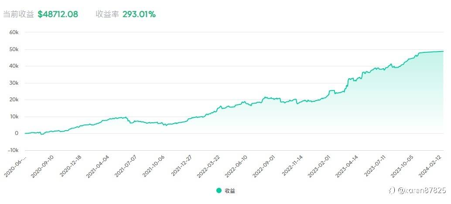This screenshot has height=204, width=451.
Task: Select the -10k y-axis label
Action: click(13, 150)
